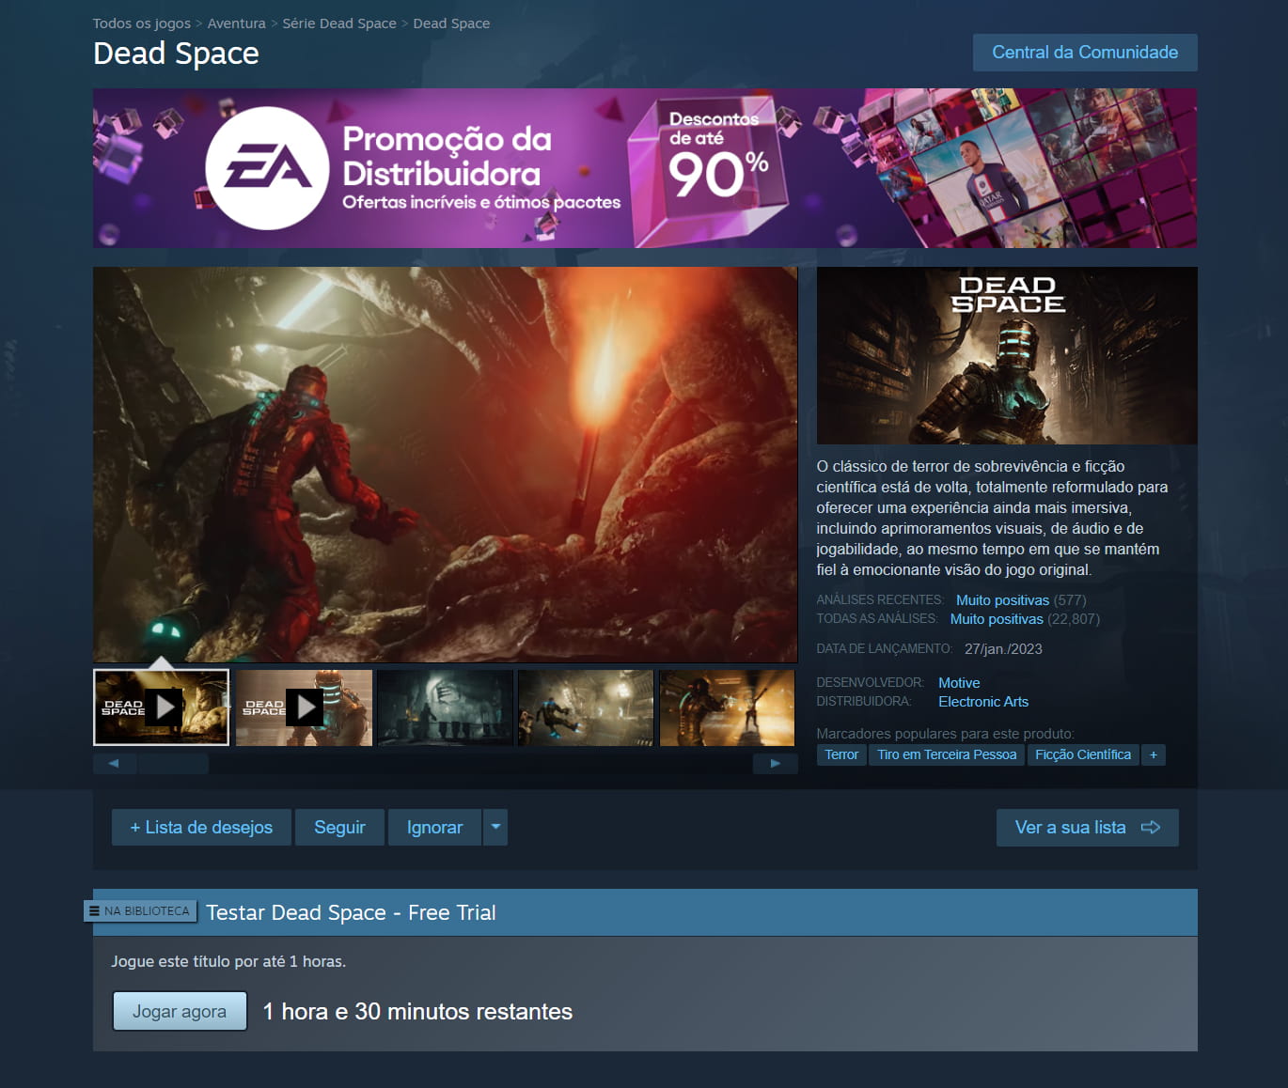This screenshot has height=1088, width=1288.
Task: Open Central da Comunidade
Action: click(x=1085, y=53)
